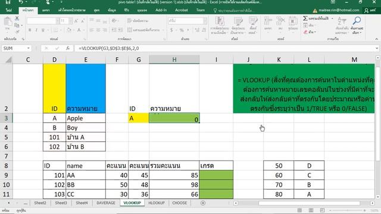Open the Sort and Filter menu
The image size is (381, 214).
point(342,25)
